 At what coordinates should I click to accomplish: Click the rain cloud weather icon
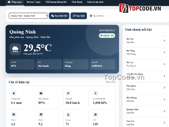coord(15,49)
